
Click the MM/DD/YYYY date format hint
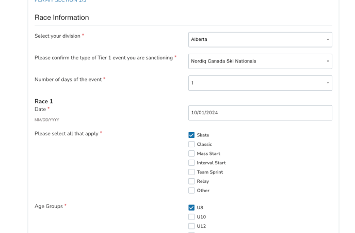(x=46, y=120)
